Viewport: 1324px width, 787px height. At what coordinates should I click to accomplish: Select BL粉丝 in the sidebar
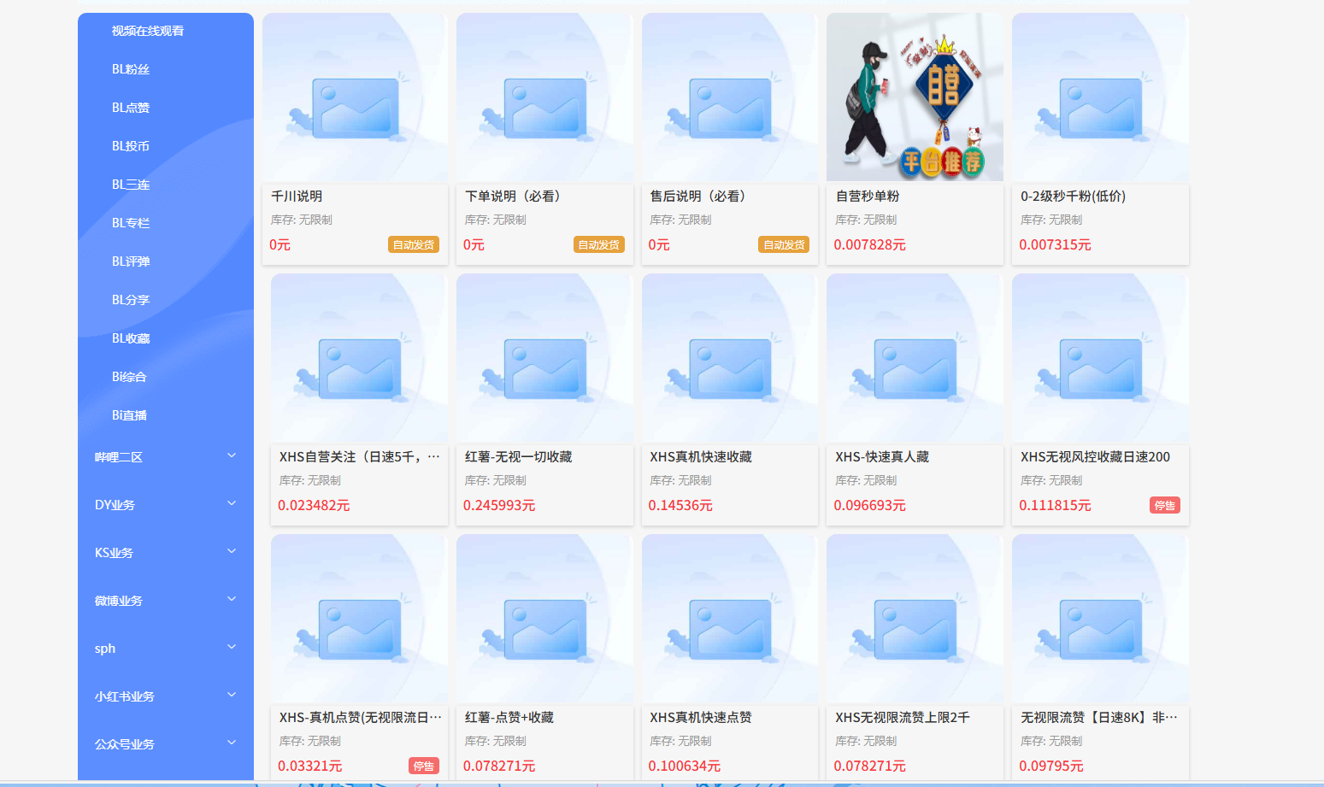click(131, 69)
